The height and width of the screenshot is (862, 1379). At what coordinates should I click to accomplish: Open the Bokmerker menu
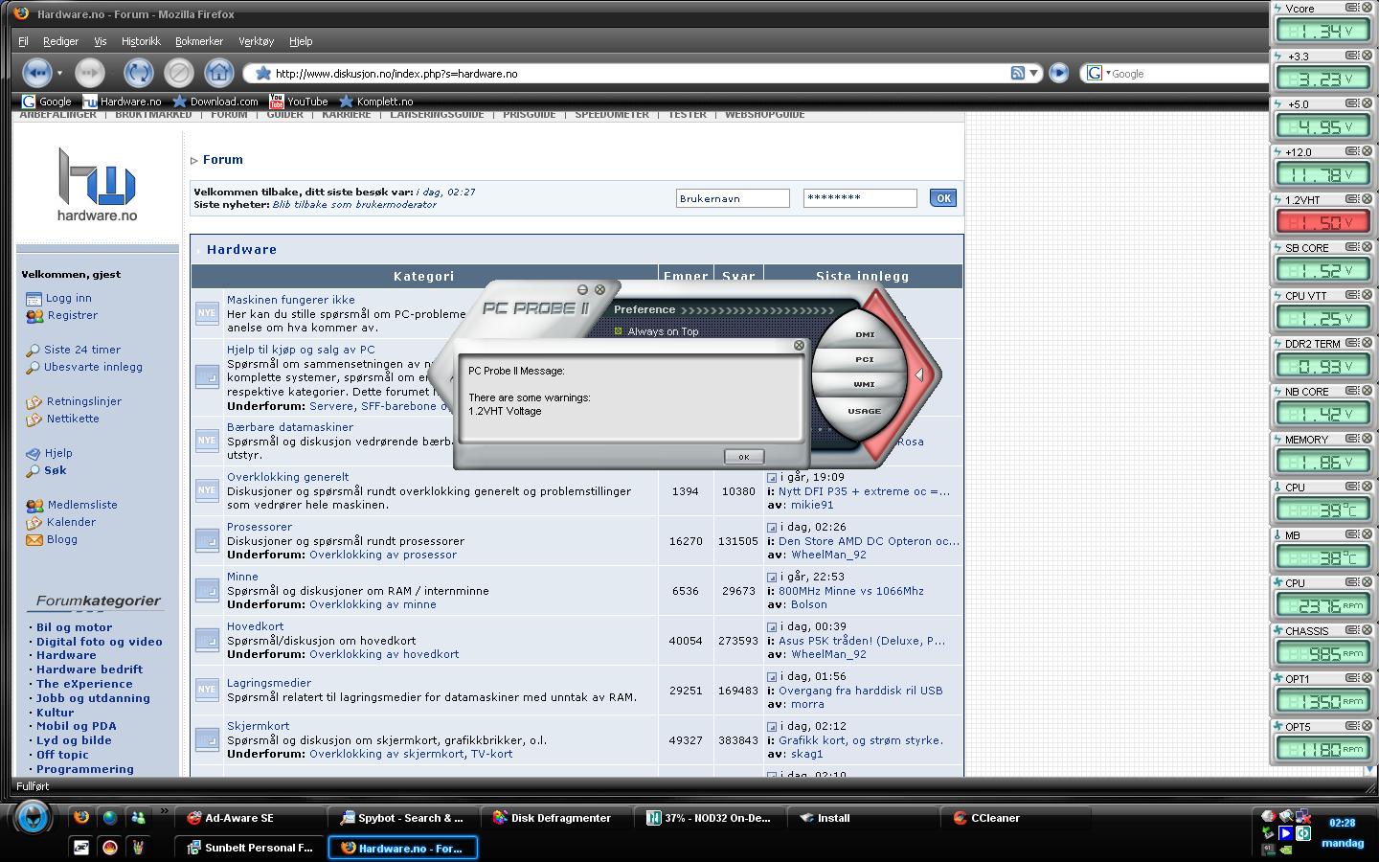coord(199,41)
